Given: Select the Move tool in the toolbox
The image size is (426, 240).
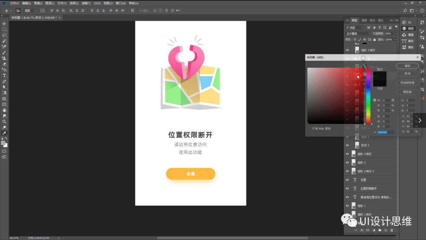Looking at the screenshot, I should pos(4,24).
